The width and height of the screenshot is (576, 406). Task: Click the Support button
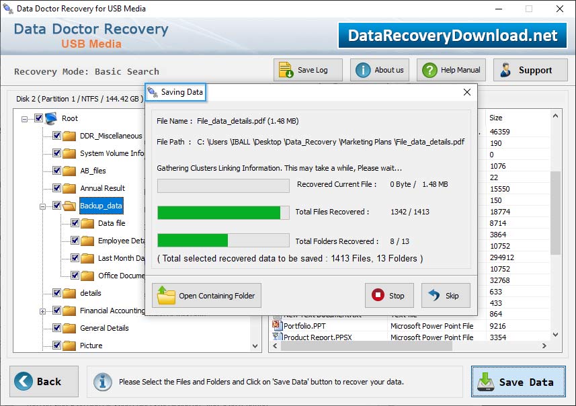point(530,70)
